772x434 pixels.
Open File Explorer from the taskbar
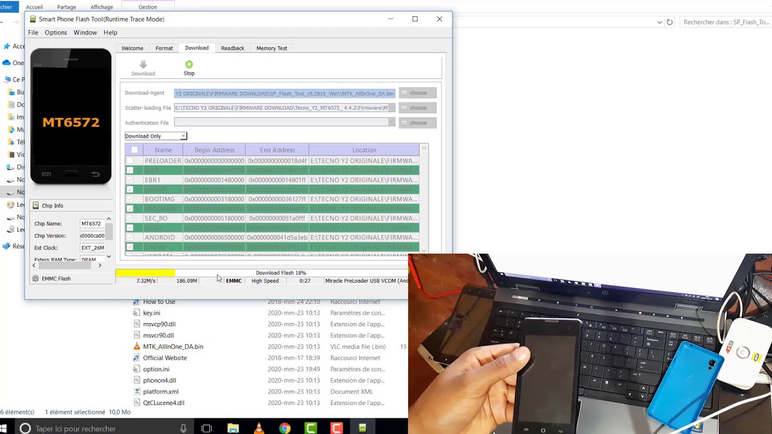click(233, 429)
